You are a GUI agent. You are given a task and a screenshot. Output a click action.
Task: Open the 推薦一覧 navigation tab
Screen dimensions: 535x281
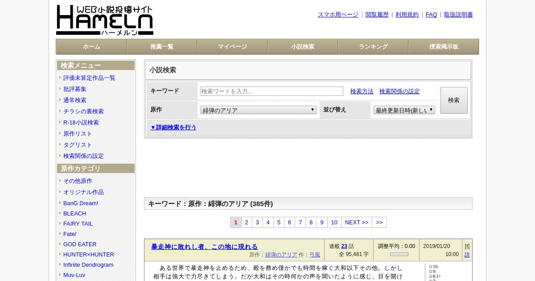[x=162, y=46]
